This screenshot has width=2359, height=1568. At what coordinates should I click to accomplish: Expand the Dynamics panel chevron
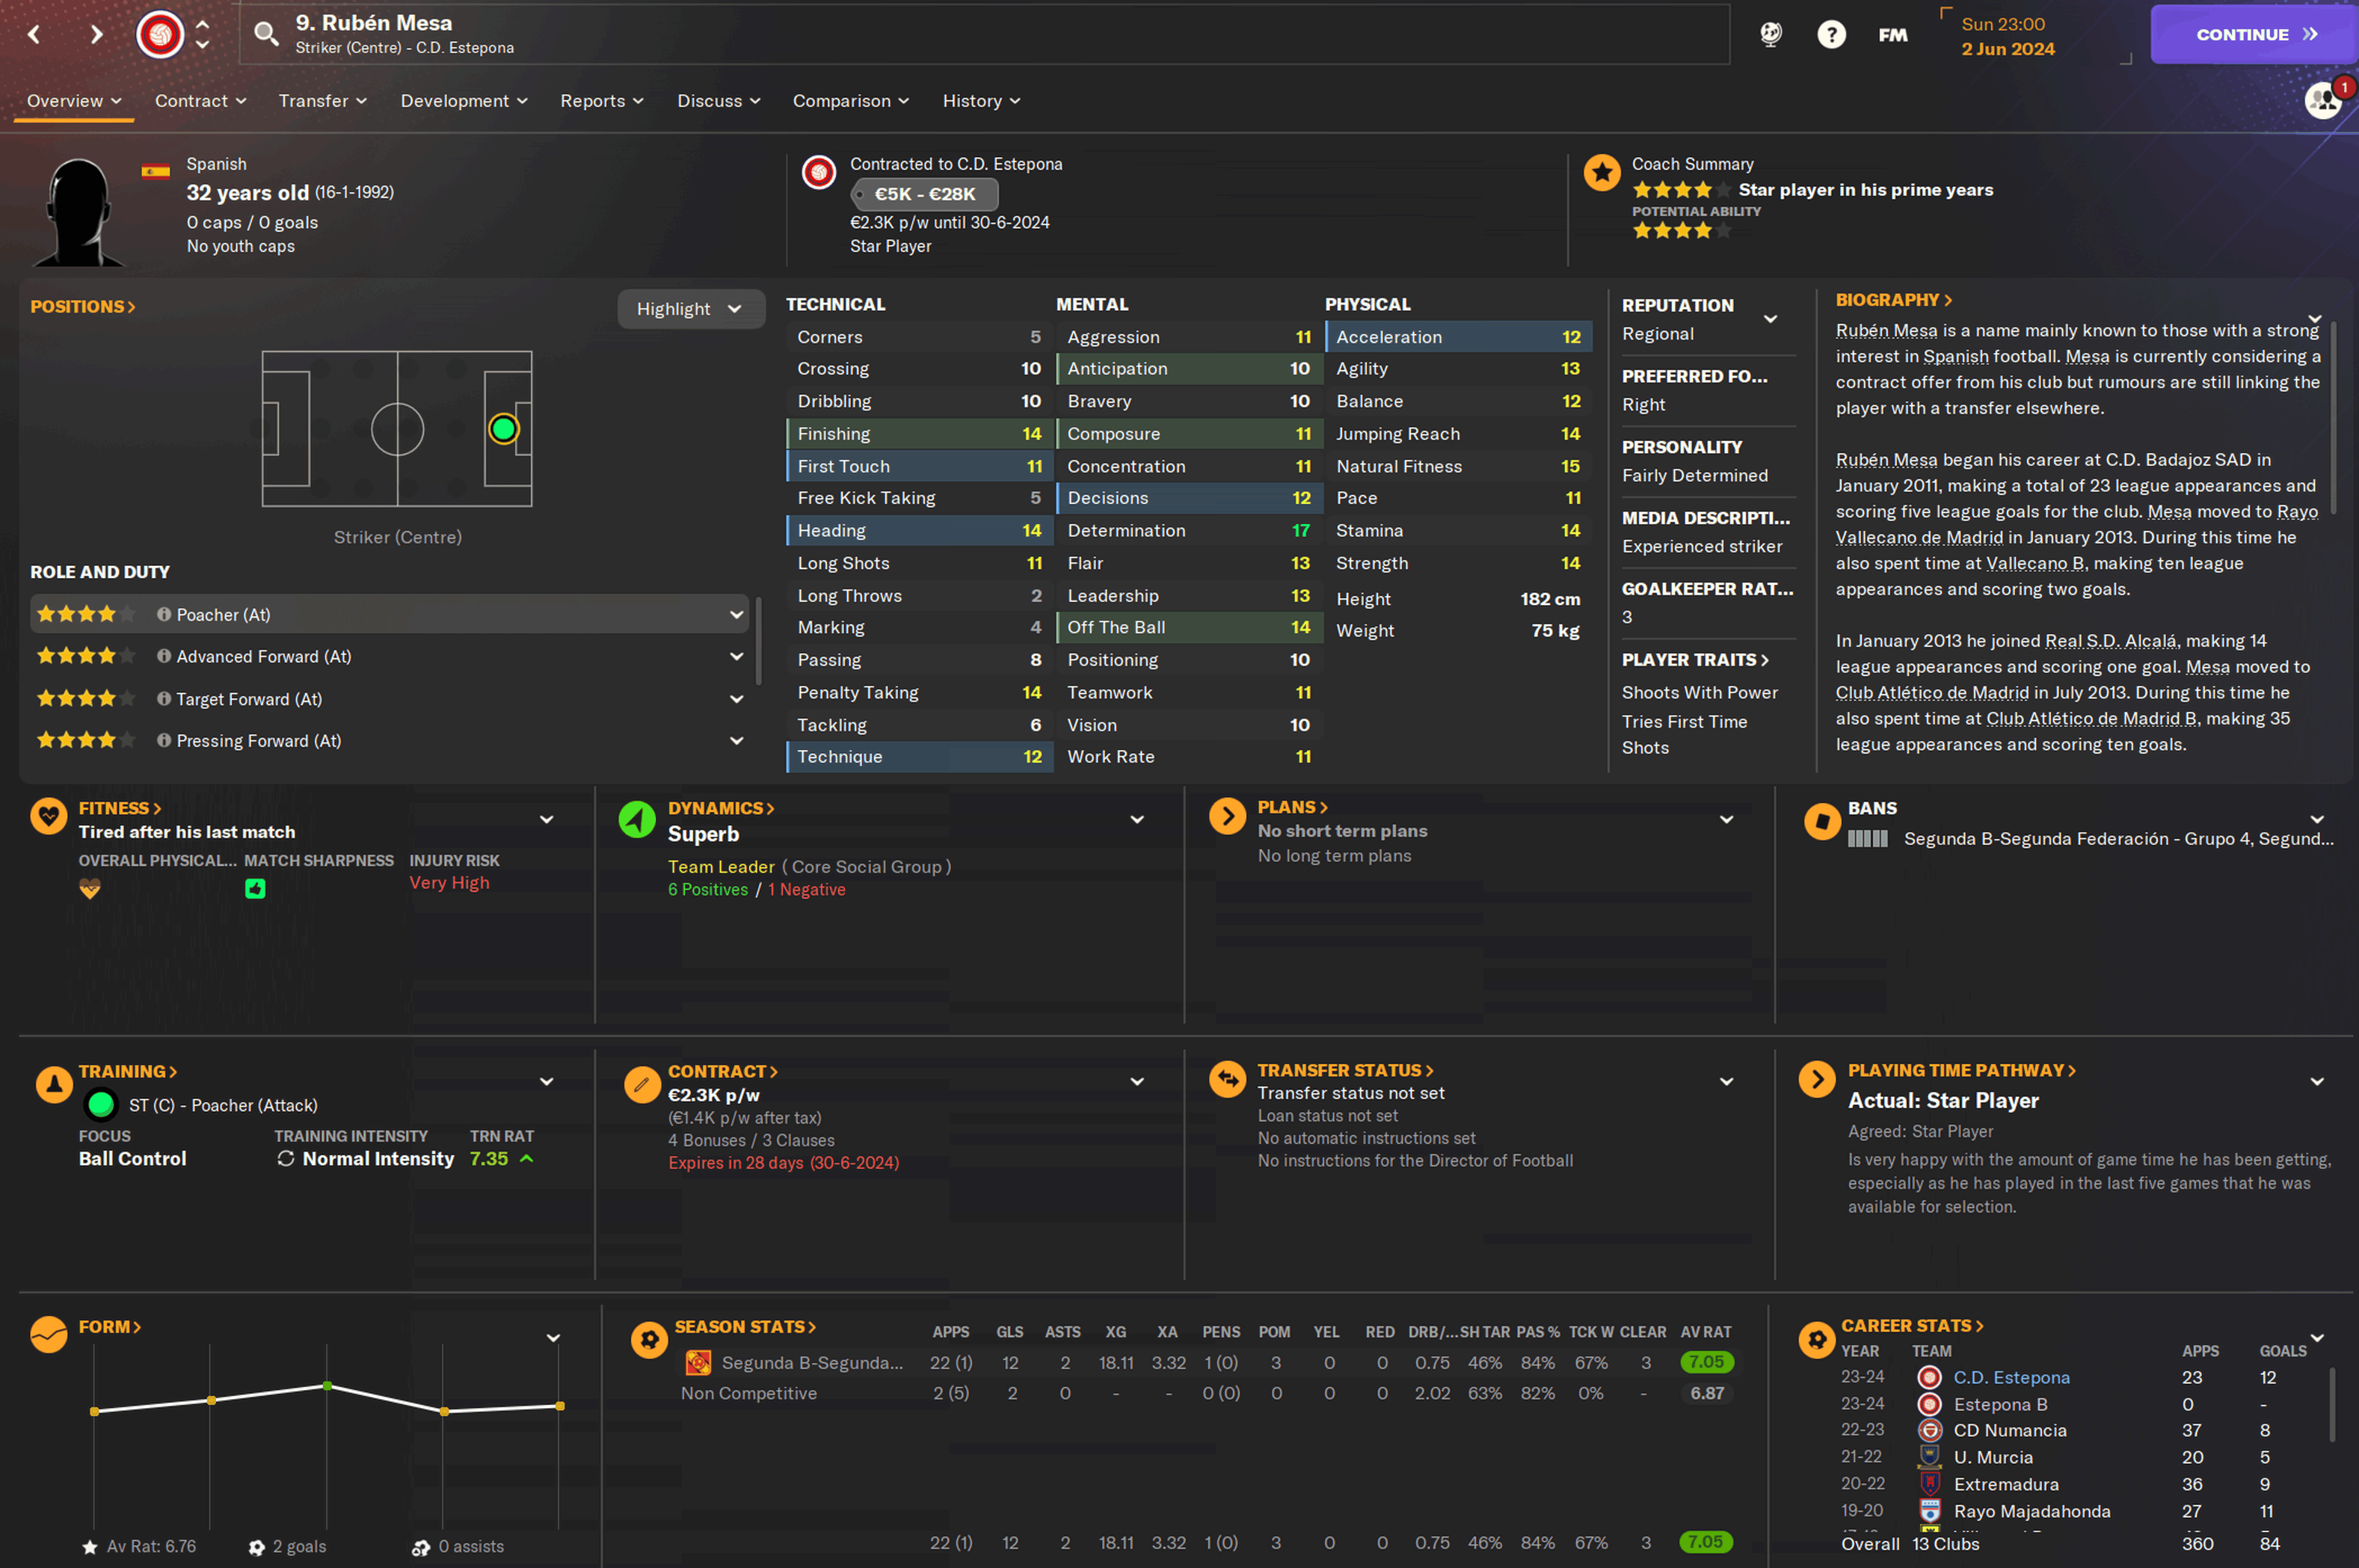1137,820
